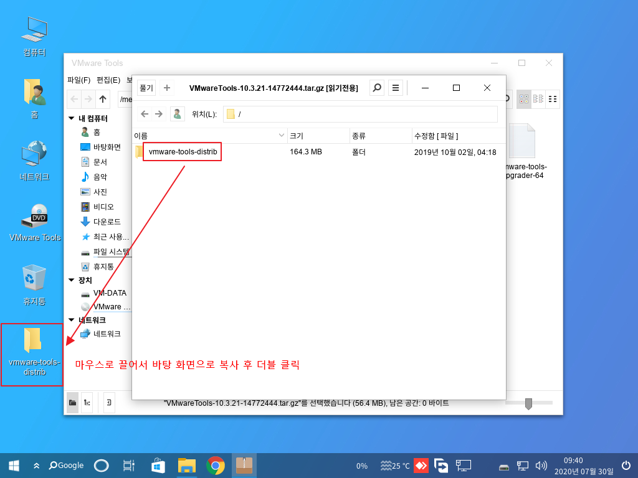Sort archive list by 크기 column

tap(318, 136)
